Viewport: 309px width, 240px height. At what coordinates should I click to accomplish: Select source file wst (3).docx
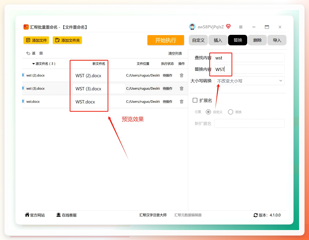[x=36, y=89]
